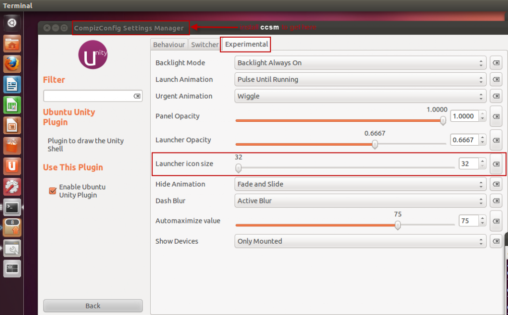
Task: Toggle the Enable Ubuntu Unity Plugin checkbox
Action: (52, 190)
